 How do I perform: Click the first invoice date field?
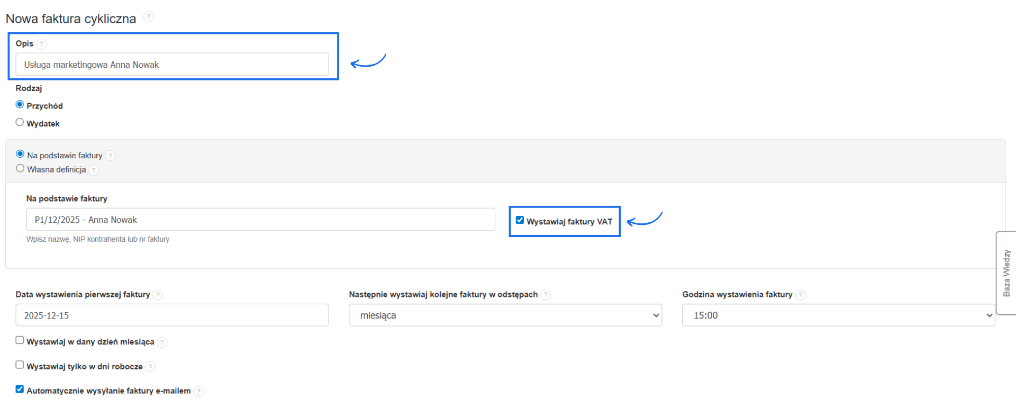click(x=172, y=315)
